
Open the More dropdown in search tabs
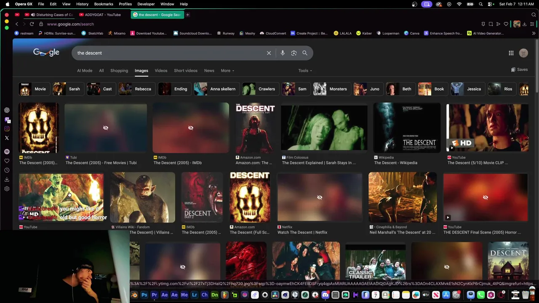coord(227,71)
